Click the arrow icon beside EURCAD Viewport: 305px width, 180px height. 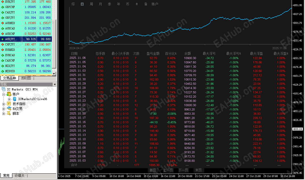(2, 55)
